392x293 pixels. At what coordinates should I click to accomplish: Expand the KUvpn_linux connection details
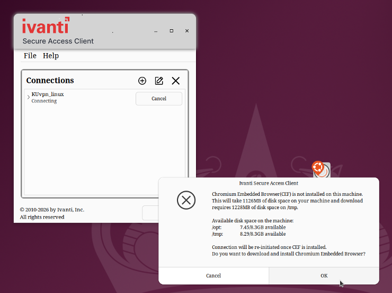click(28, 97)
